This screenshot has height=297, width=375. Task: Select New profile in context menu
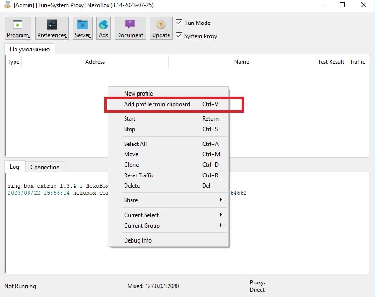[138, 93]
